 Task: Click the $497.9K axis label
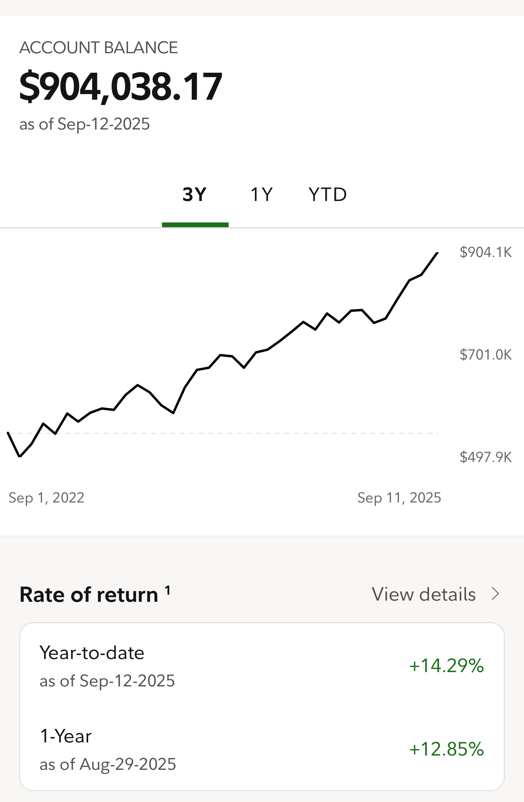pos(485,457)
